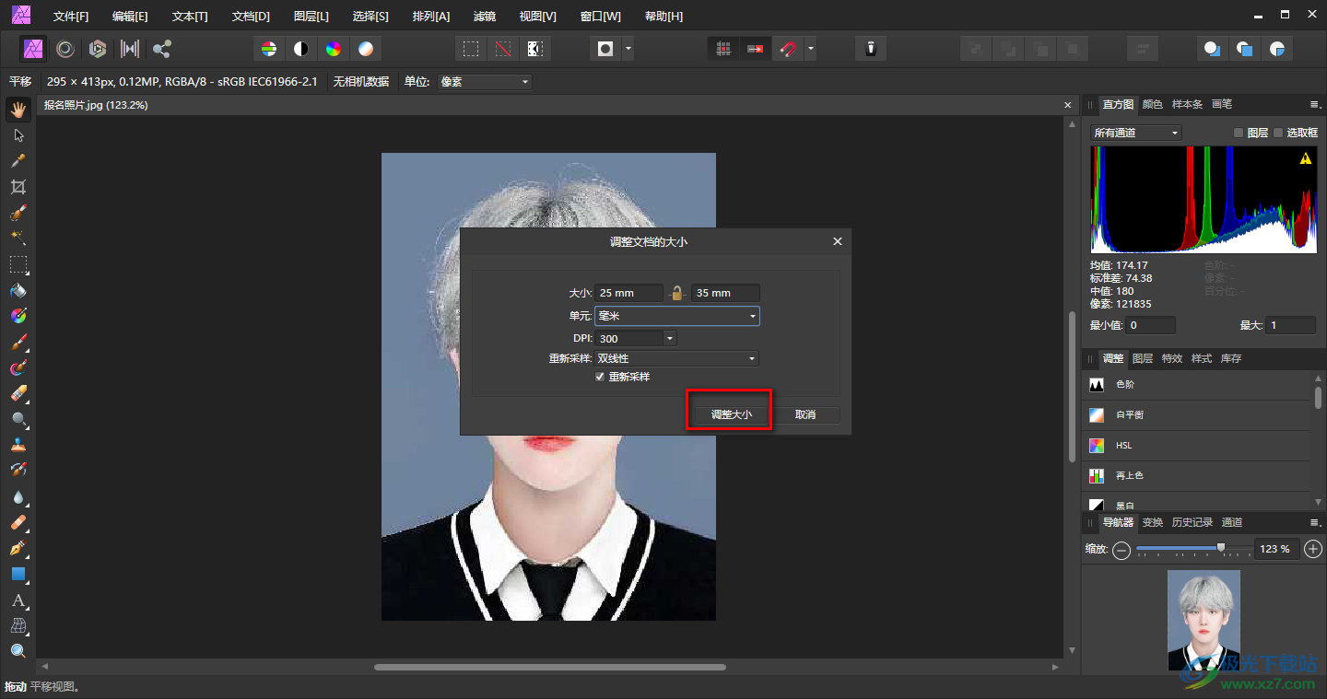Enable the 图层 checkbox in histogram
The height and width of the screenshot is (699, 1327).
click(1239, 133)
